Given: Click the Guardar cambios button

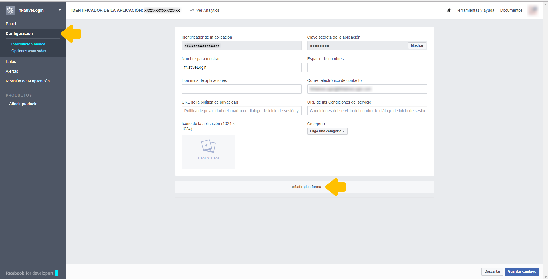Looking at the screenshot, I should click(x=521, y=272).
